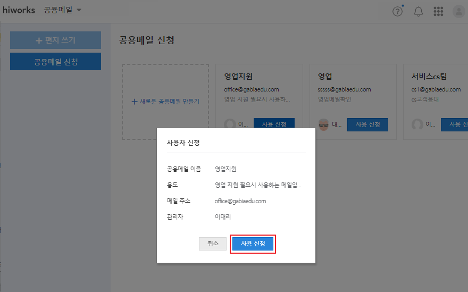Click the 이대리 manager name in dialog
This screenshot has width=468, height=292.
click(223, 217)
